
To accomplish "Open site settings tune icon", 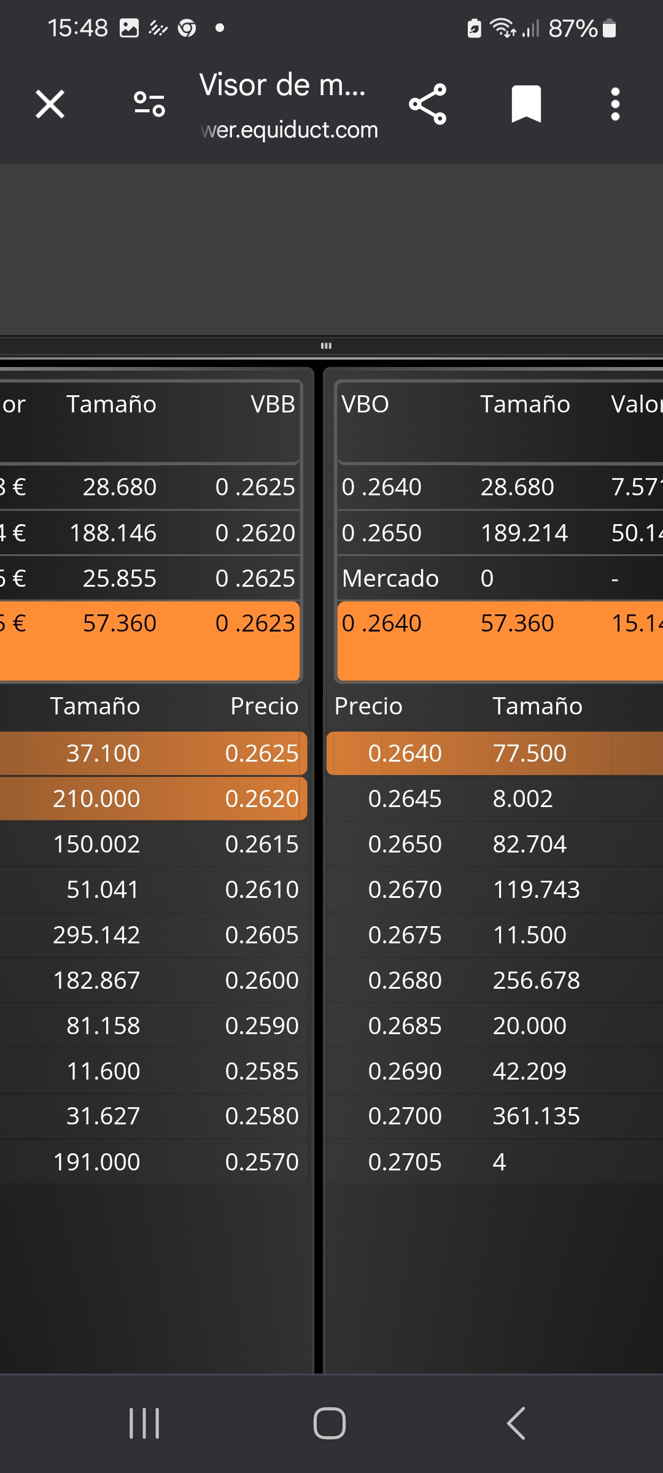I will 149,104.
